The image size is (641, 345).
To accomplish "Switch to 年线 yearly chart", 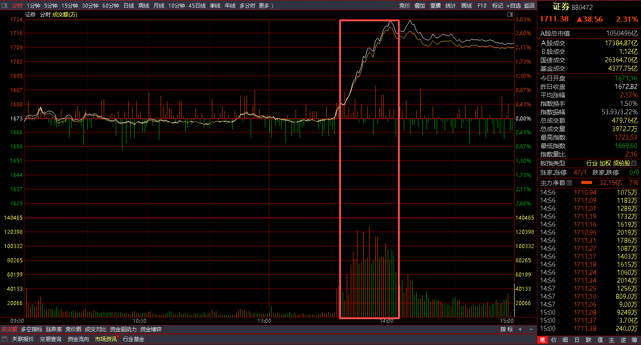I will point(230,6).
